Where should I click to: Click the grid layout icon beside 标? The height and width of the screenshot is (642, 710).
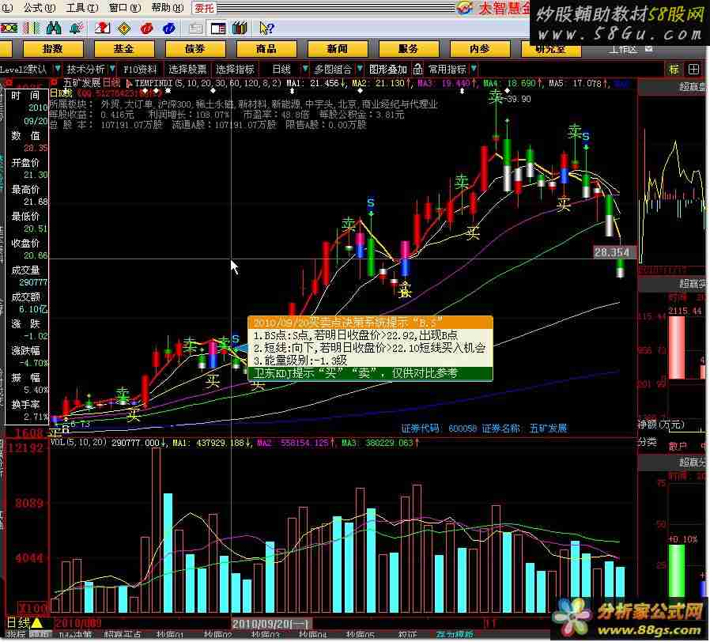693,70
